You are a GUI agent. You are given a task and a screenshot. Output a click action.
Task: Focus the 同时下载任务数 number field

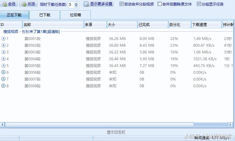[71, 5]
